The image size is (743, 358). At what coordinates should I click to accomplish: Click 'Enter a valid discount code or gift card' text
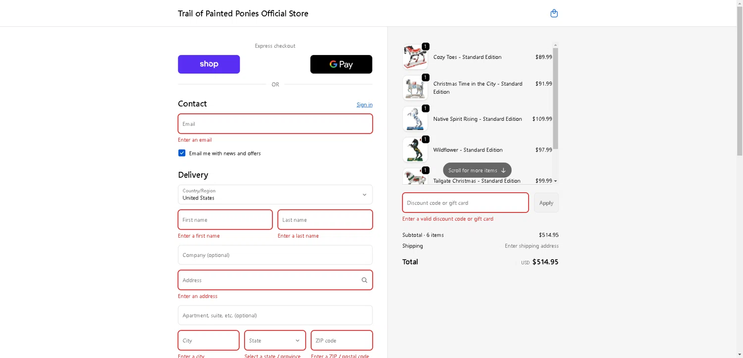[448, 219]
